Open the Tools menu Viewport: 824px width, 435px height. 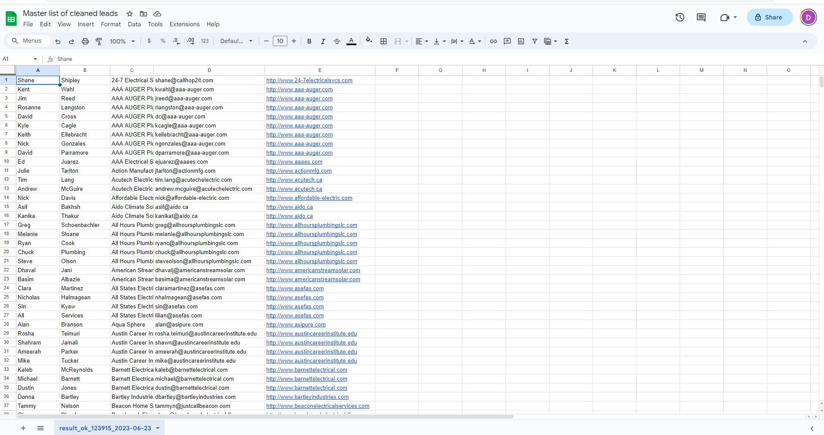(155, 24)
